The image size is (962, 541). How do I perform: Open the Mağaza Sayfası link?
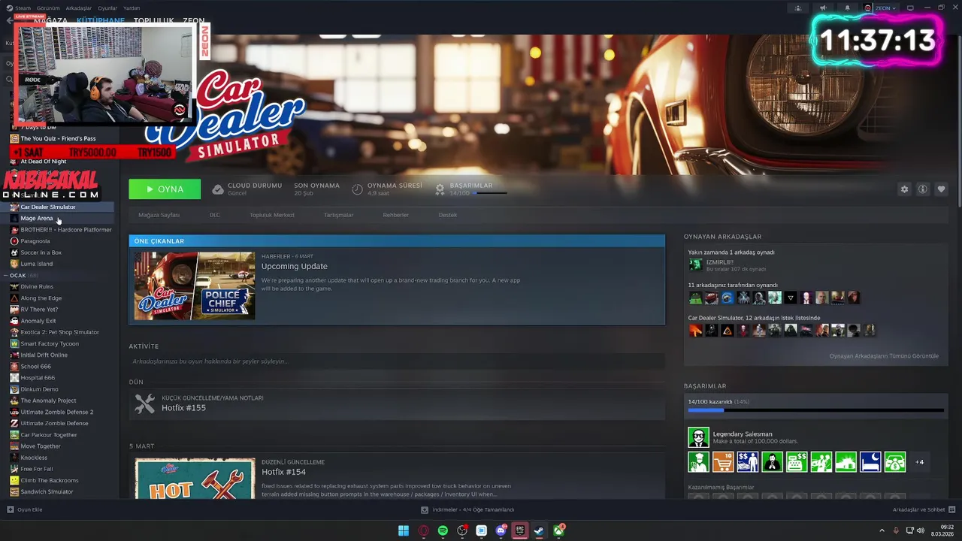tap(159, 215)
